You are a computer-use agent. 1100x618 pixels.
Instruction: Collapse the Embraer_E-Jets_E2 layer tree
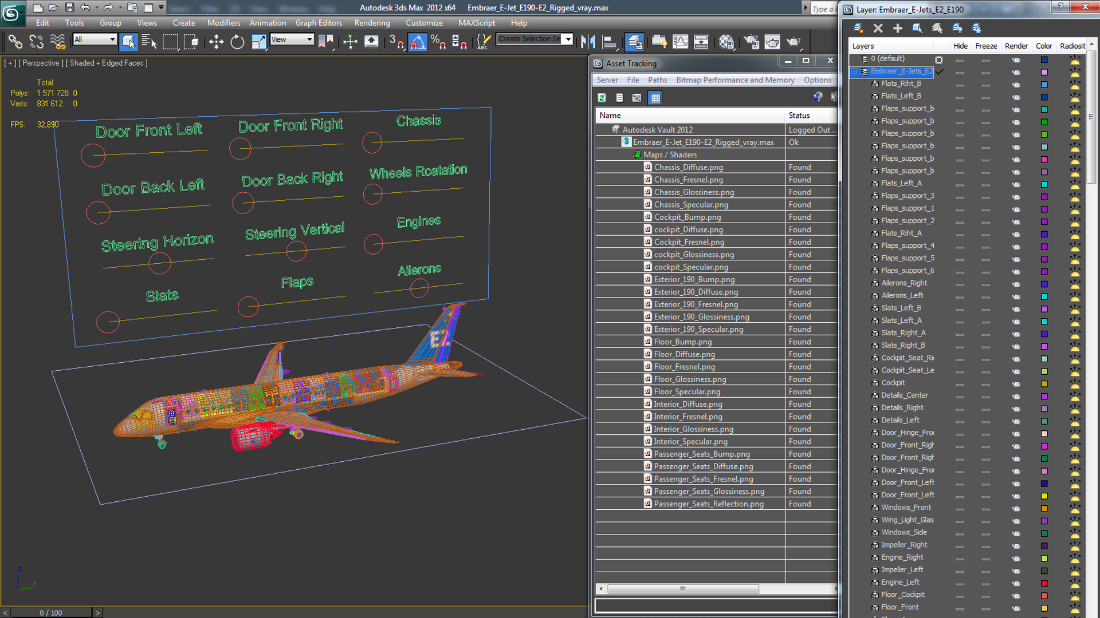(x=854, y=72)
